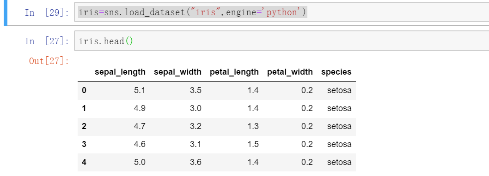This screenshot has width=489, height=176.
Task: Select the In [27] prompt label
Action: pyautogui.click(x=47, y=41)
